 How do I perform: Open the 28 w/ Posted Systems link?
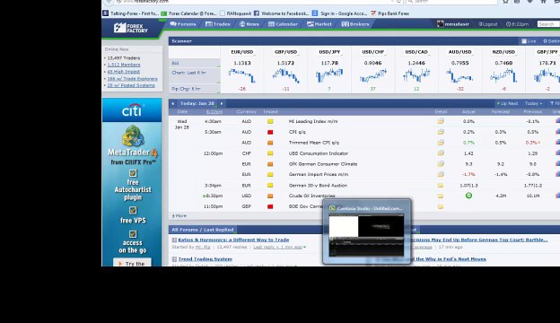(x=131, y=85)
